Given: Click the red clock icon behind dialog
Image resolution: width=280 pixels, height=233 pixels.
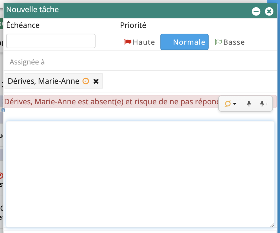Looking at the screenshot, I should click(x=1, y=175).
